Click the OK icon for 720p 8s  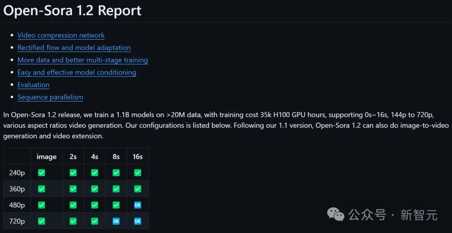point(116,221)
